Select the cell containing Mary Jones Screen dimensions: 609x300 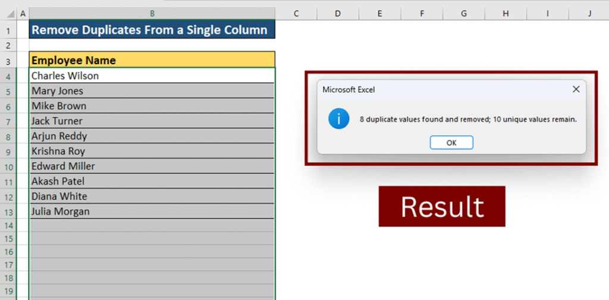pos(152,91)
